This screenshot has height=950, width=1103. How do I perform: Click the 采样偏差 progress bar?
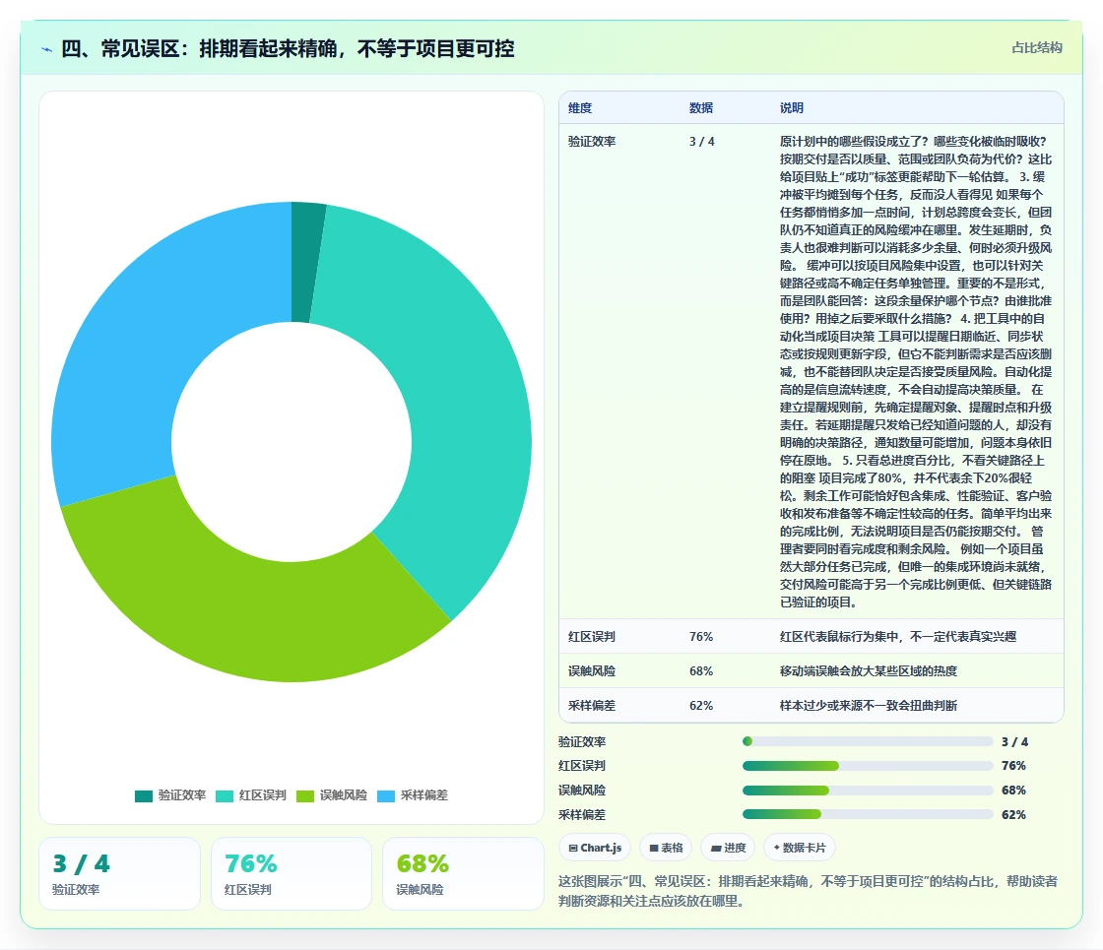(868, 814)
